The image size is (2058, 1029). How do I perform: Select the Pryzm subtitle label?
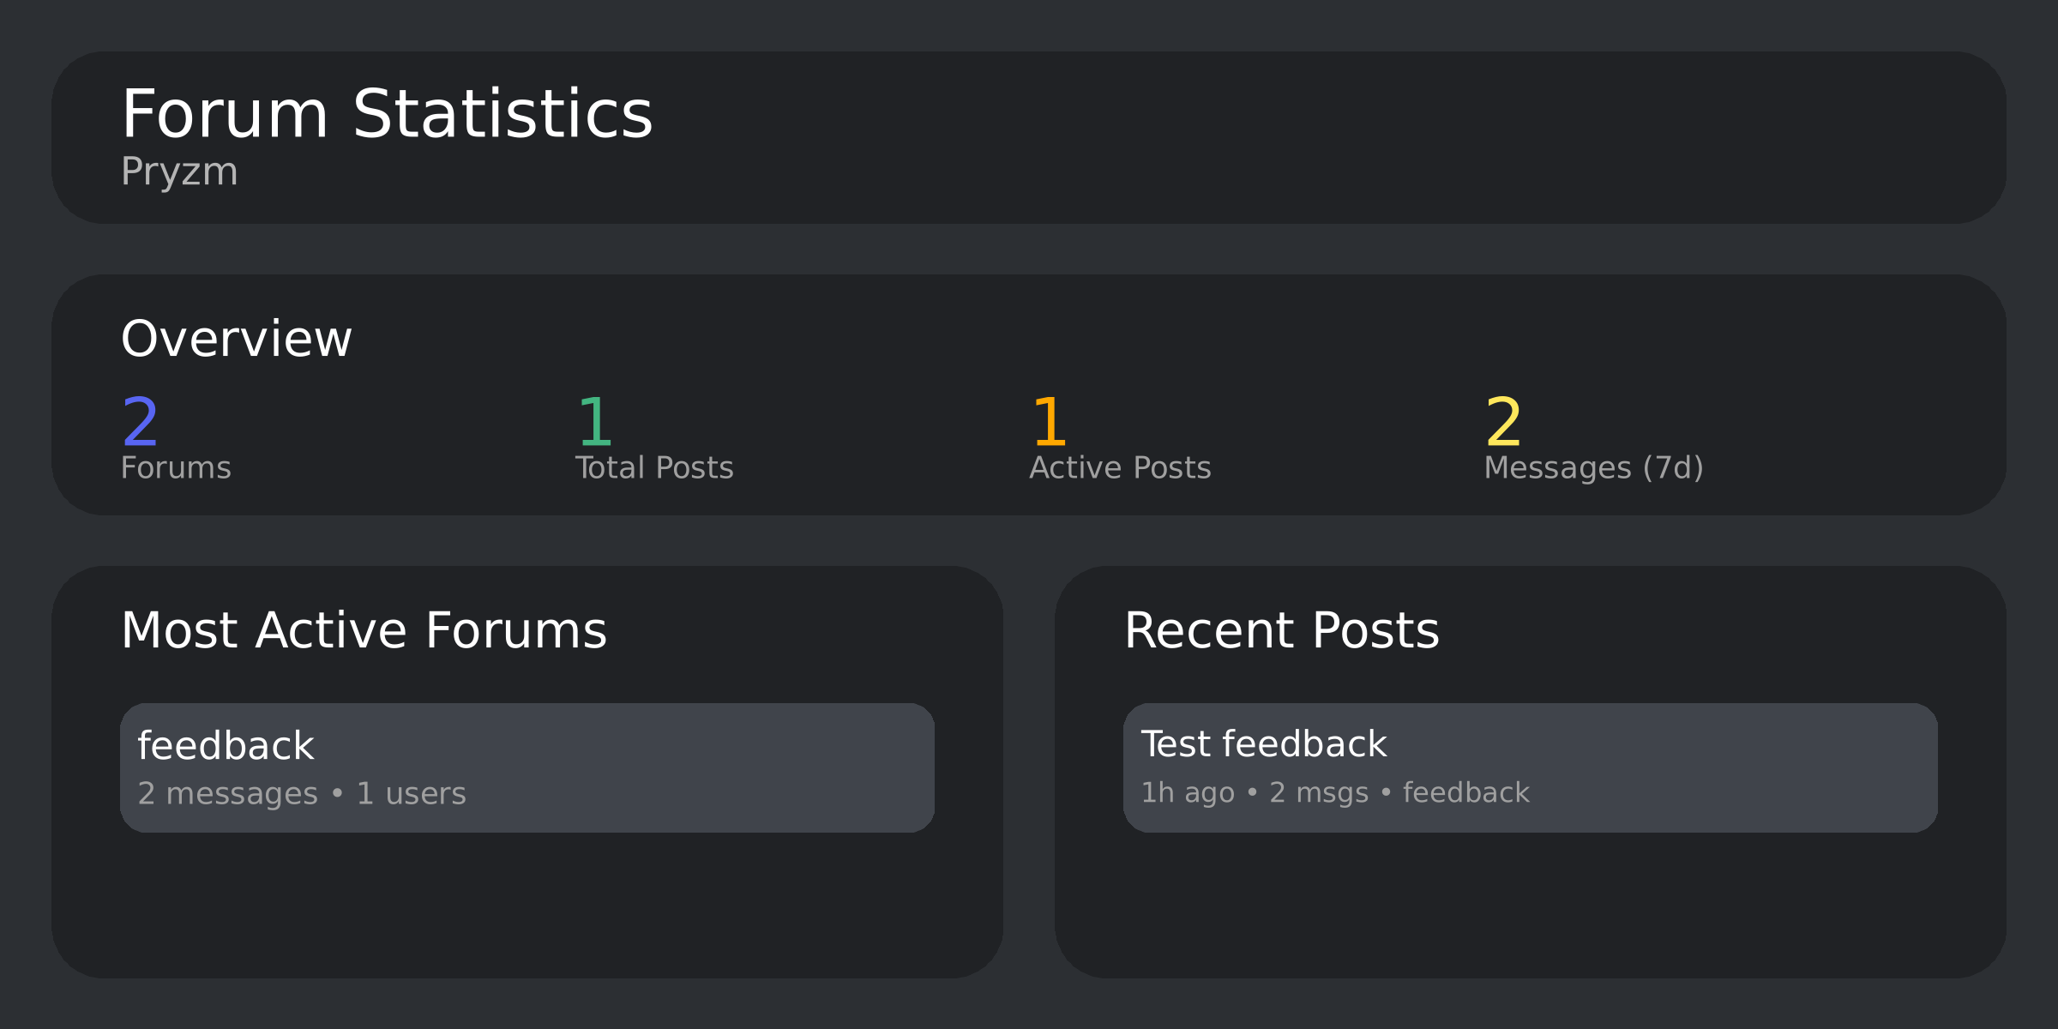pyautogui.click(x=179, y=171)
